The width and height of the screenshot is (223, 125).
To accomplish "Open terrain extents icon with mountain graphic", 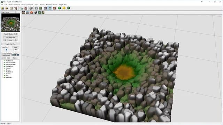I will tap(21, 8).
